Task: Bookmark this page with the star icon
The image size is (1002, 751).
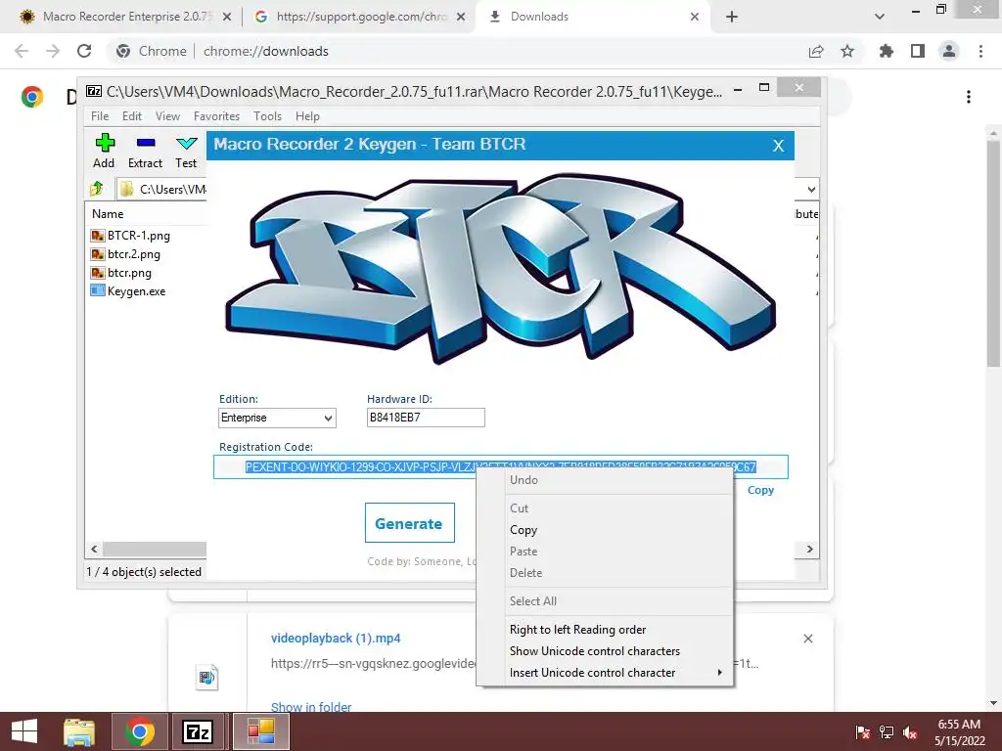Action: click(x=847, y=51)
